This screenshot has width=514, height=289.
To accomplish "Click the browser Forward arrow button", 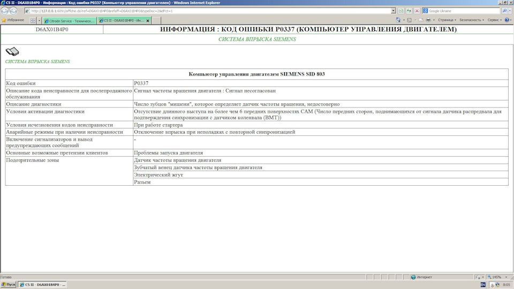I will tap(13, 11).
